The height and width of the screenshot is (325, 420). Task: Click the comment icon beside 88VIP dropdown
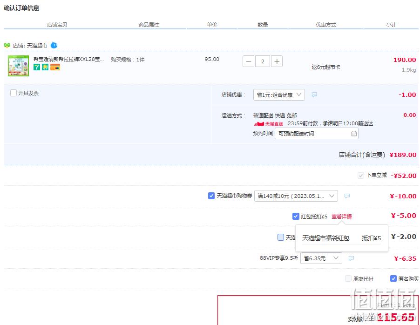(351, 258)
